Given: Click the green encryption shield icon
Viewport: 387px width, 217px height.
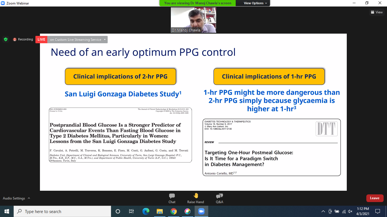Looking at the screenshot, I should (x=5, y=40).
